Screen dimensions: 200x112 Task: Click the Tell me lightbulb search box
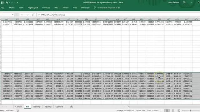pos(107,8)
